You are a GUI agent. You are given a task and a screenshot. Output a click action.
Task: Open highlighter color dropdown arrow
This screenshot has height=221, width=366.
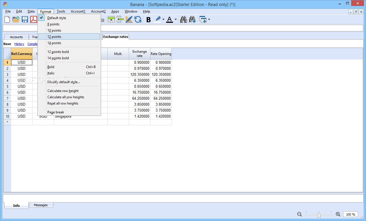pyautogui.click(x=164, y=20)
